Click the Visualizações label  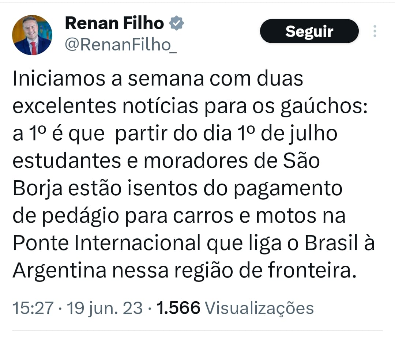[259, 308]
